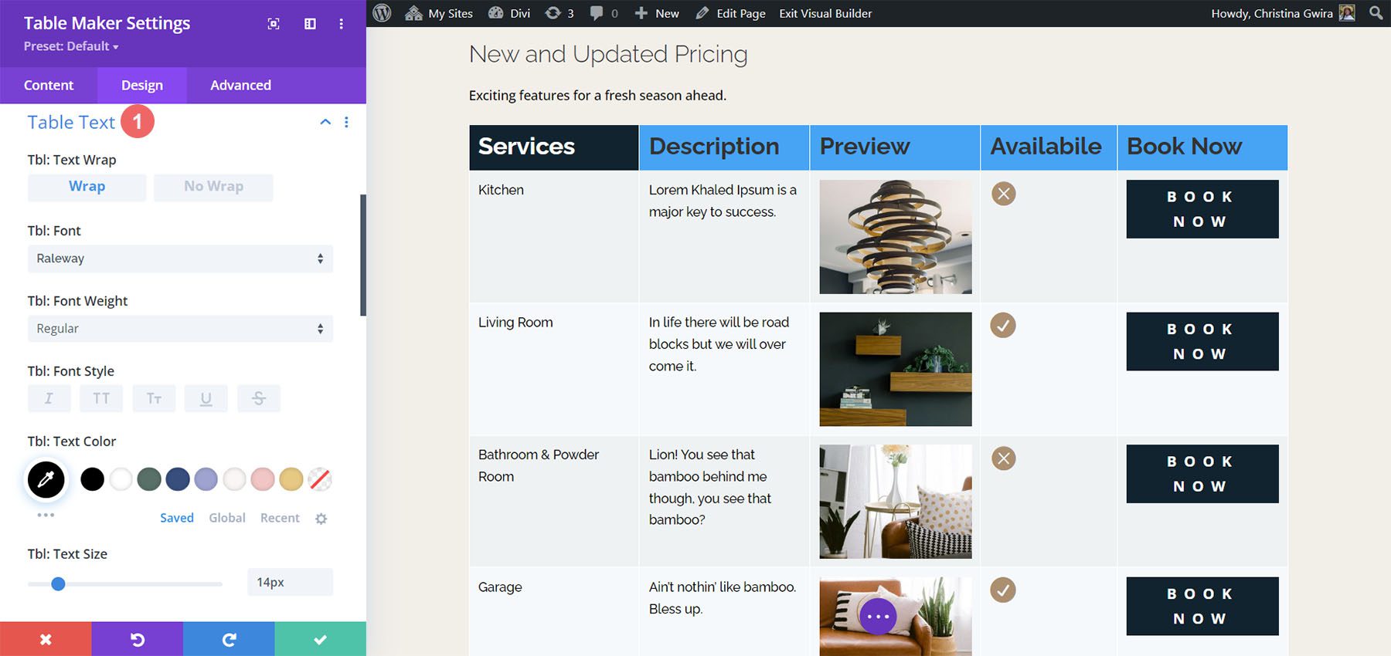Open the WordPress search icon
Screen dimensions: 1391x656
1376,13
